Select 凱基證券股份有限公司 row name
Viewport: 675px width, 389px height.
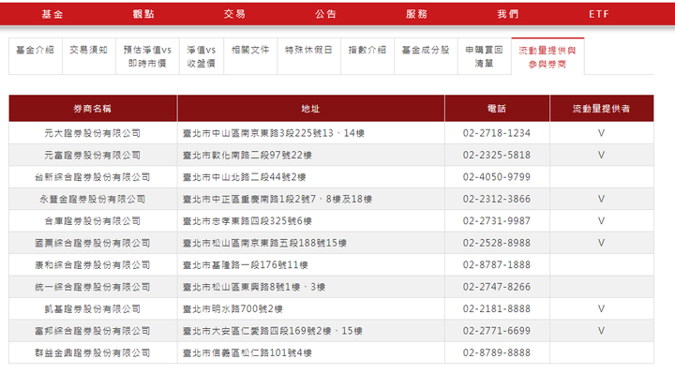[x=93, y=309]
